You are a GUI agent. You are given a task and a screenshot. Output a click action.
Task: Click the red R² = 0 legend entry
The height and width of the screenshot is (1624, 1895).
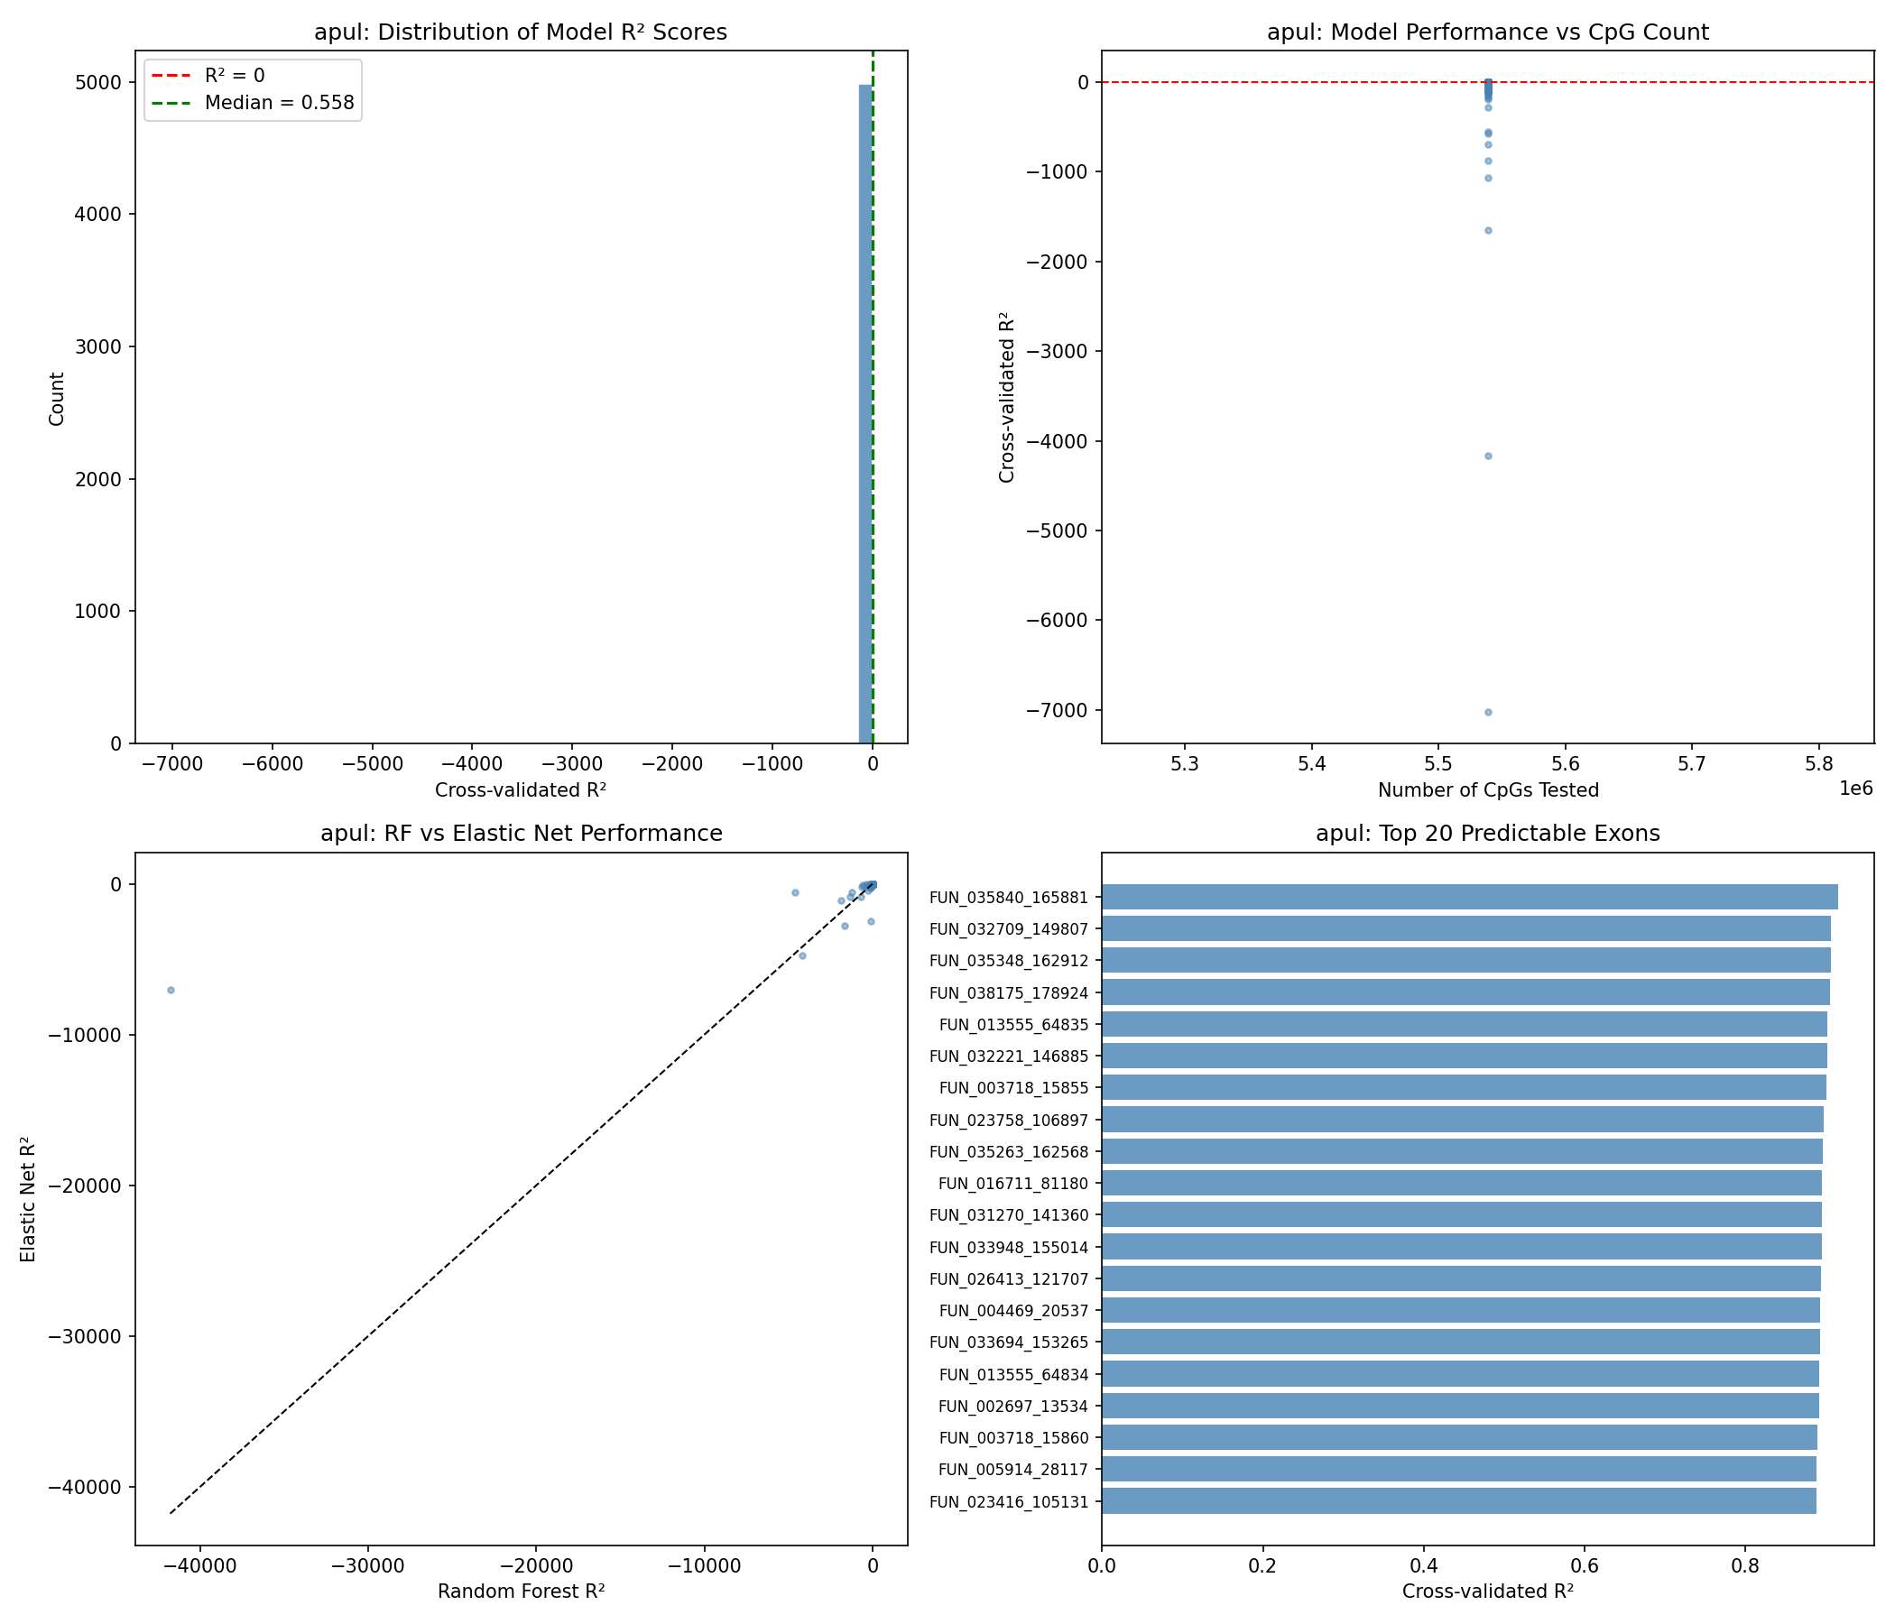coord(234,76)
